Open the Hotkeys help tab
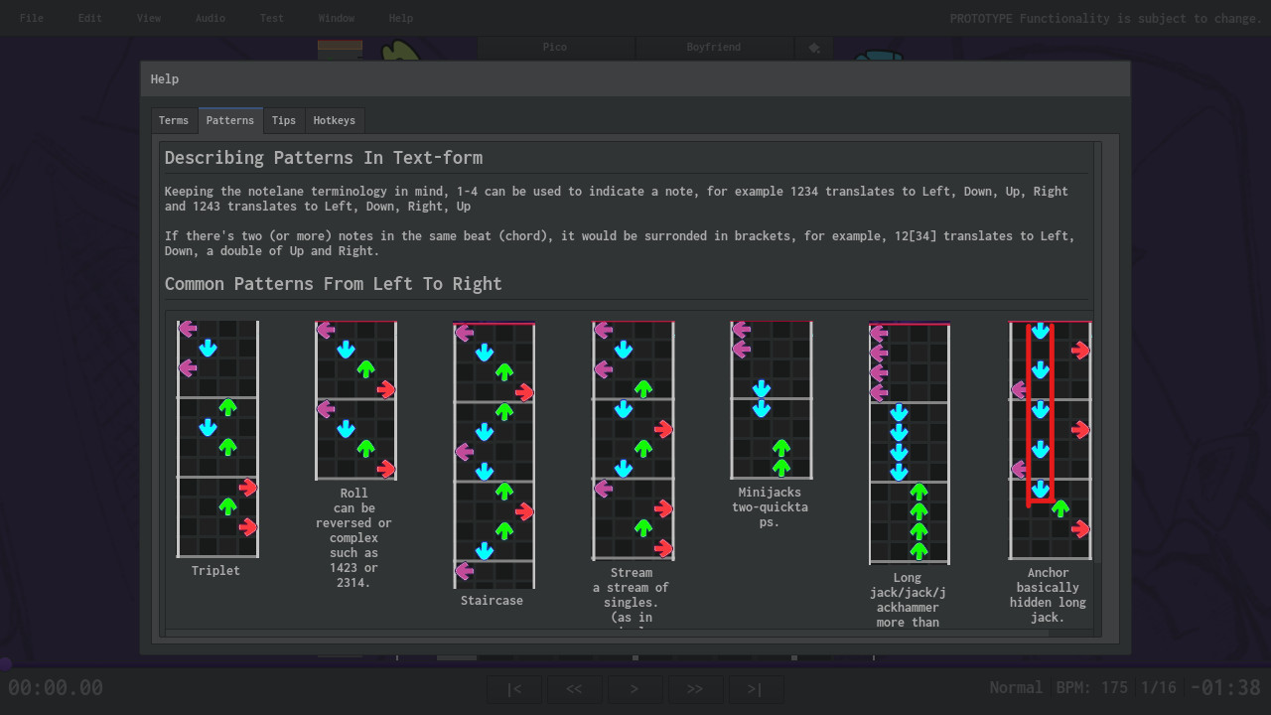The width and height of the screenshot is (1271, 715). (334, 120)
